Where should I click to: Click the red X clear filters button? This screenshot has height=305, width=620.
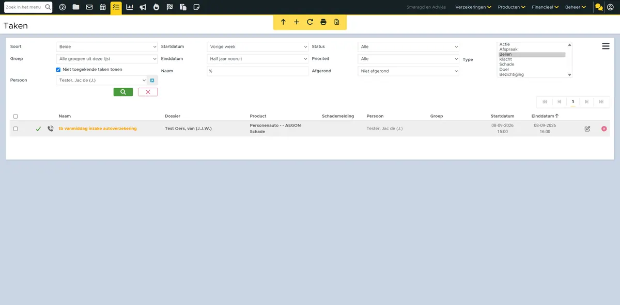(x=148, y=92)
